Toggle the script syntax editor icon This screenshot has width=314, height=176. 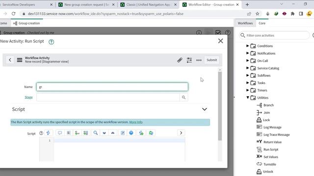(48, 133)
